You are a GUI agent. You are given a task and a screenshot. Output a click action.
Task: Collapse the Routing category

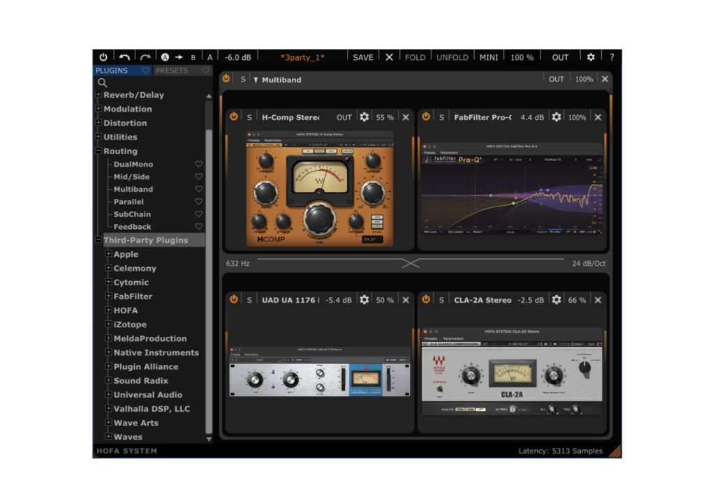[x=98, y=151]
